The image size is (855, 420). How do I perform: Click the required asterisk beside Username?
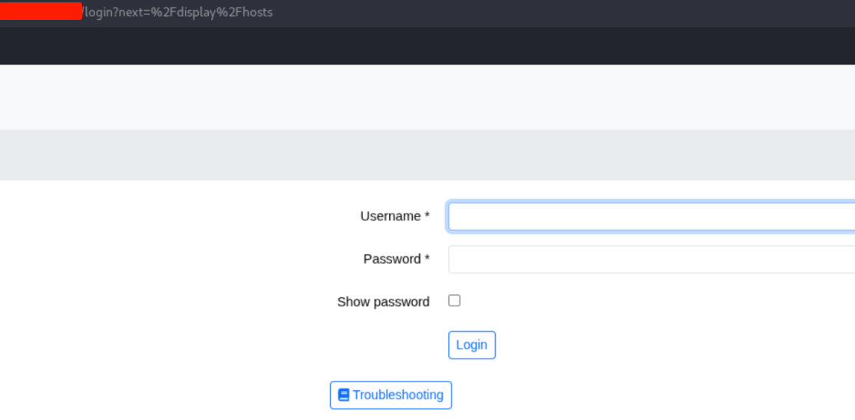coord(427,217)
